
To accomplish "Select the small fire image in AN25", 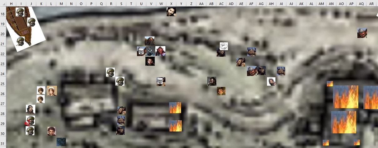I will click(x=330, y=84).
